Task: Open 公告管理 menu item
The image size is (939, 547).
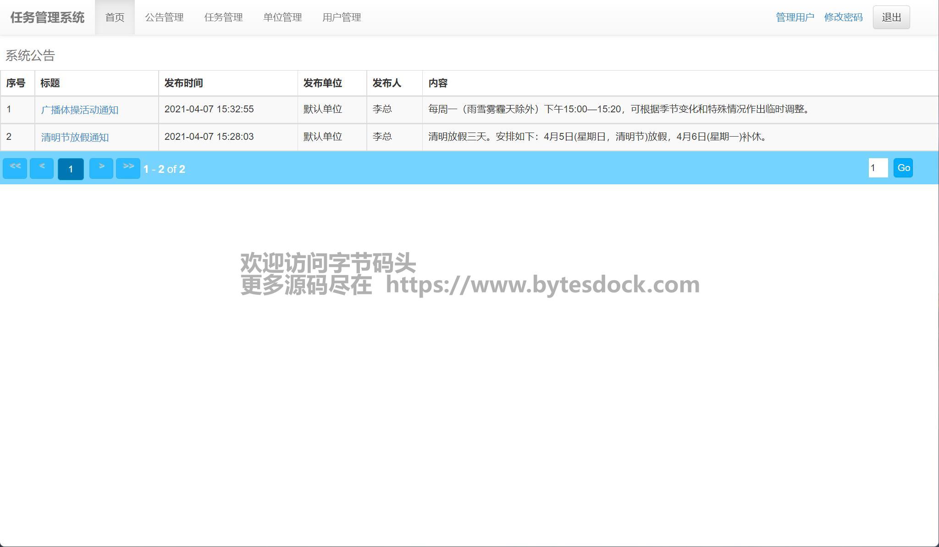Action: pos(164,17)
